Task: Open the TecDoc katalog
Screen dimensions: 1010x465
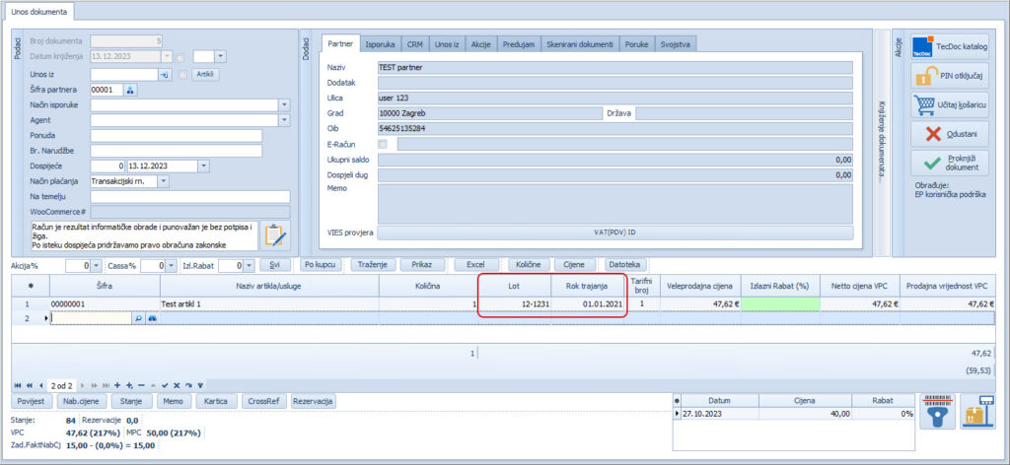Action: coord(950,46)
